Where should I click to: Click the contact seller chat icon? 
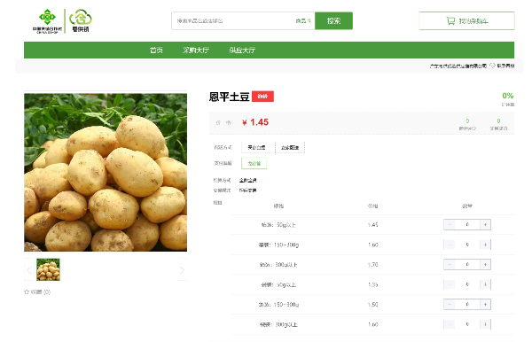tap(492, 66)
